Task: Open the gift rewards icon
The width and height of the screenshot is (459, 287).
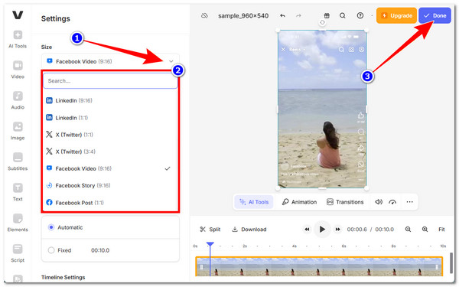Action: click(x=327, y=15)
